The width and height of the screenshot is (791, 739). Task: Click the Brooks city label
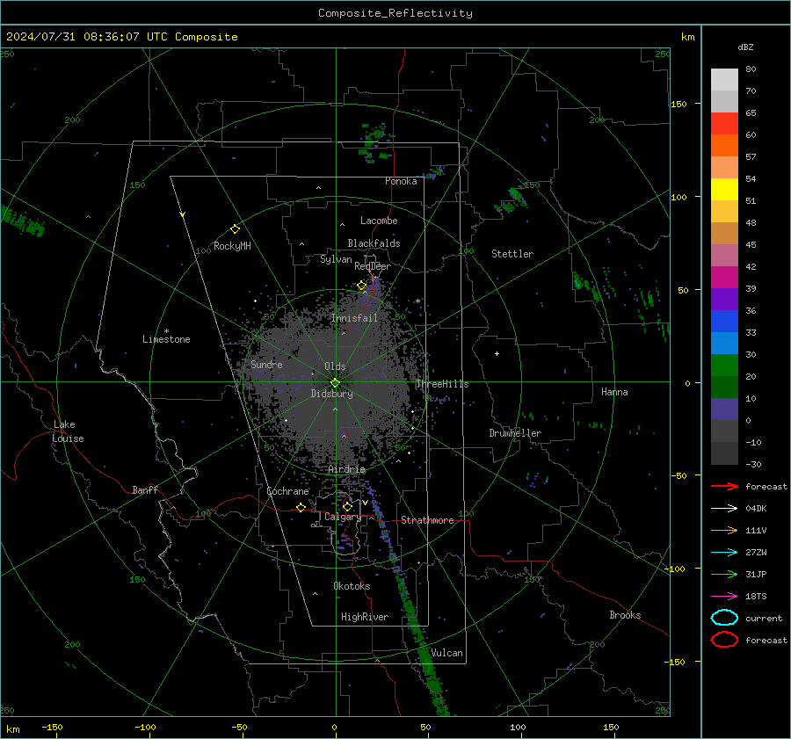click(625, 615)
